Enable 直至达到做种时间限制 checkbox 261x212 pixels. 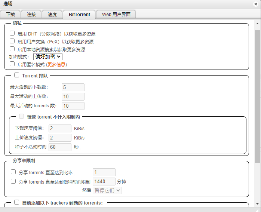pos(13,181)
